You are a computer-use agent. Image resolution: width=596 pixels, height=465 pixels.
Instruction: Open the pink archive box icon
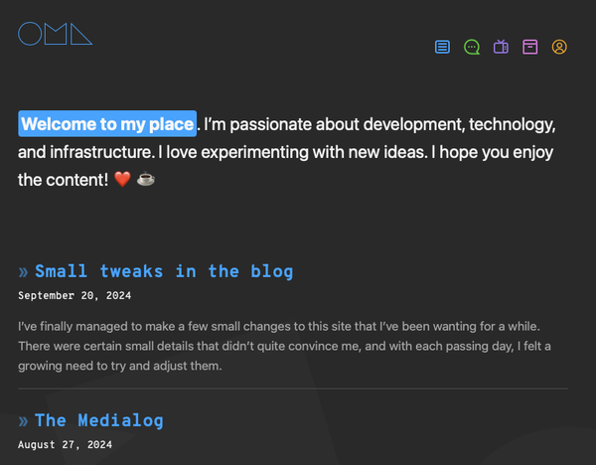530,47
